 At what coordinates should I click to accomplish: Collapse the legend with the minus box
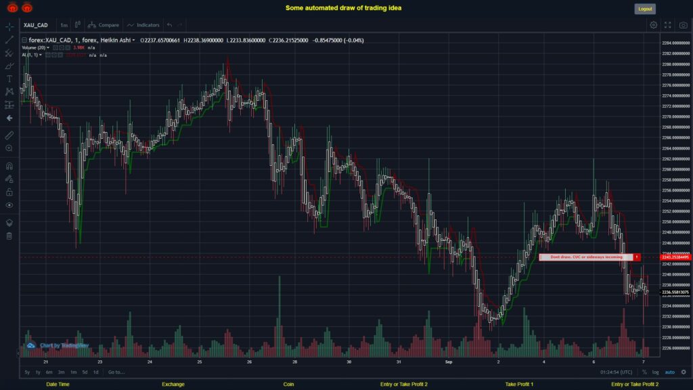(x=24, y=40)
